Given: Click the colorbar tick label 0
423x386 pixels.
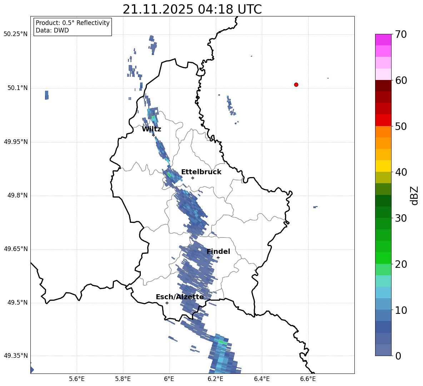Looking at the screenshot, I should 398,356.
